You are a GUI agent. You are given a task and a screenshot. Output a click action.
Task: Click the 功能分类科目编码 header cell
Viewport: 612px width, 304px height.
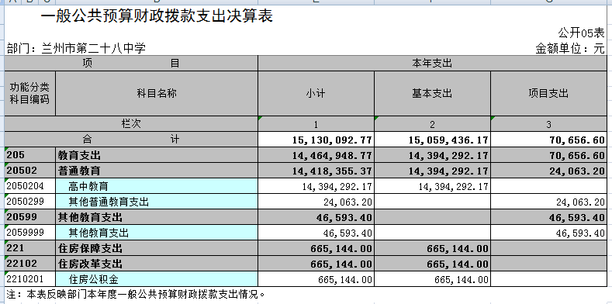click(x=30, y=93)
